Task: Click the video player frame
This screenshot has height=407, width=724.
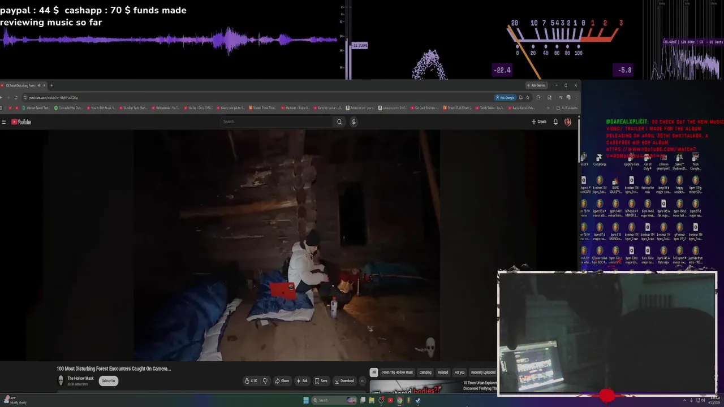Action: (287, 245)
